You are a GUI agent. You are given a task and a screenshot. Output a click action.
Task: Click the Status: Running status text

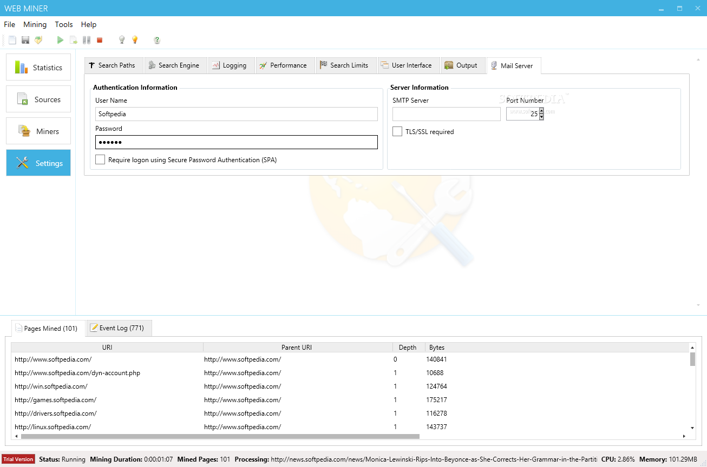[x=62, y=459]
